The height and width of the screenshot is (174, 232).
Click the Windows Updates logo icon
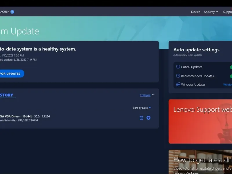click(x=178, y=84)
